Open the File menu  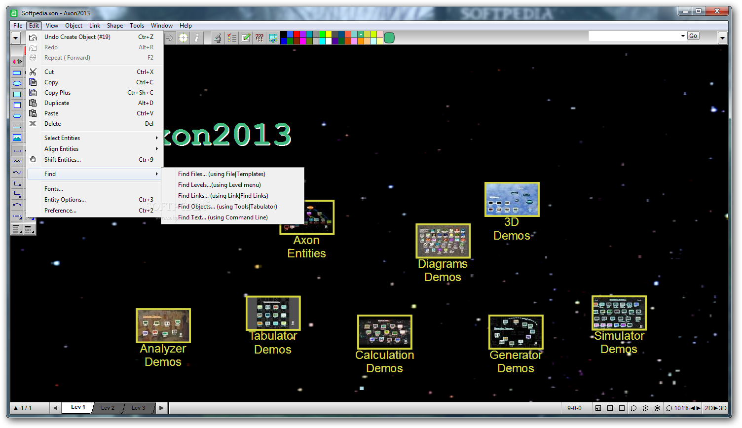[x=18, y=26]
